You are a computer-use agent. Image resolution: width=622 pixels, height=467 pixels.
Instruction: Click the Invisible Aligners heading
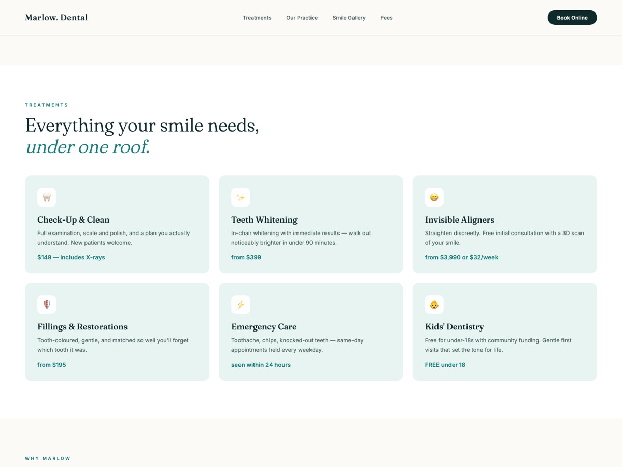pos(460,219)
